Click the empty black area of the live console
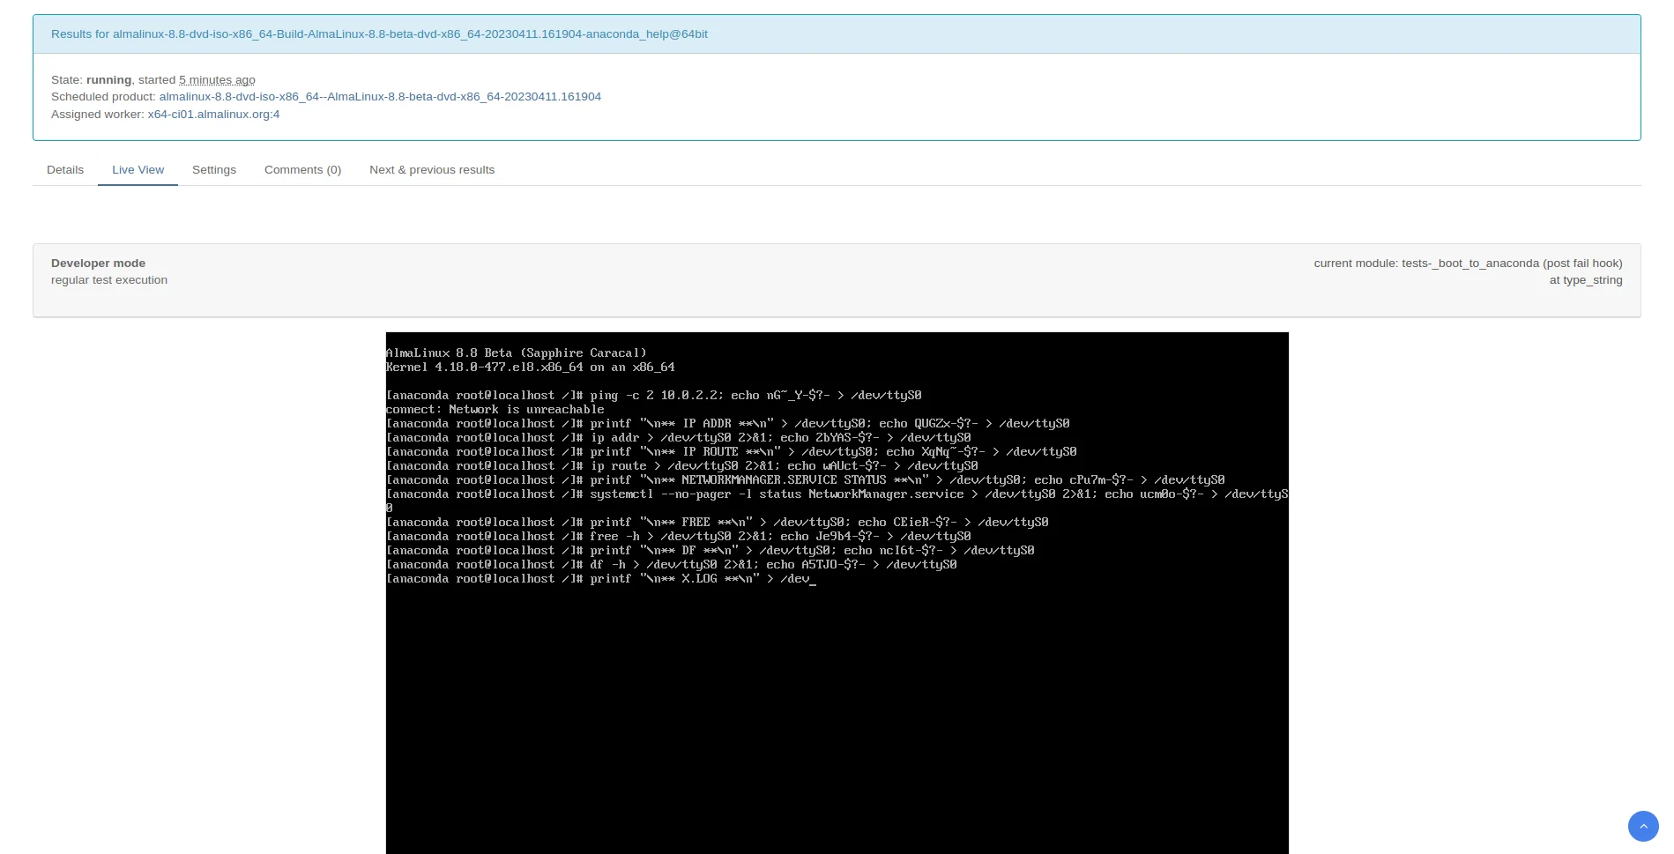 coord(837,723)
